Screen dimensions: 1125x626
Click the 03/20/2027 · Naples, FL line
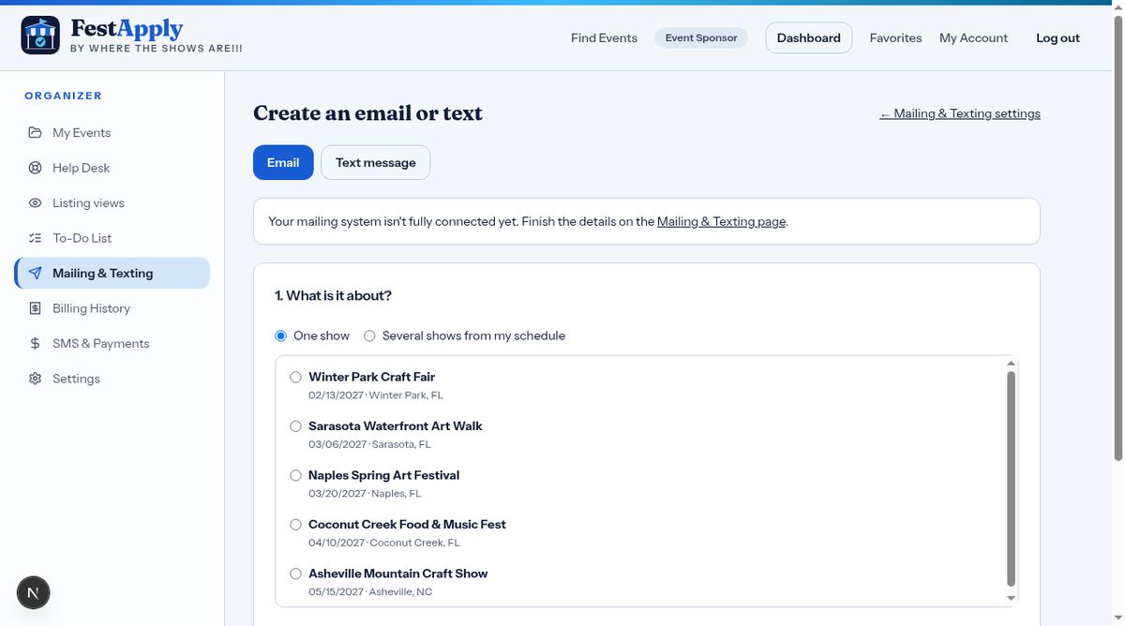click(365, 494)
